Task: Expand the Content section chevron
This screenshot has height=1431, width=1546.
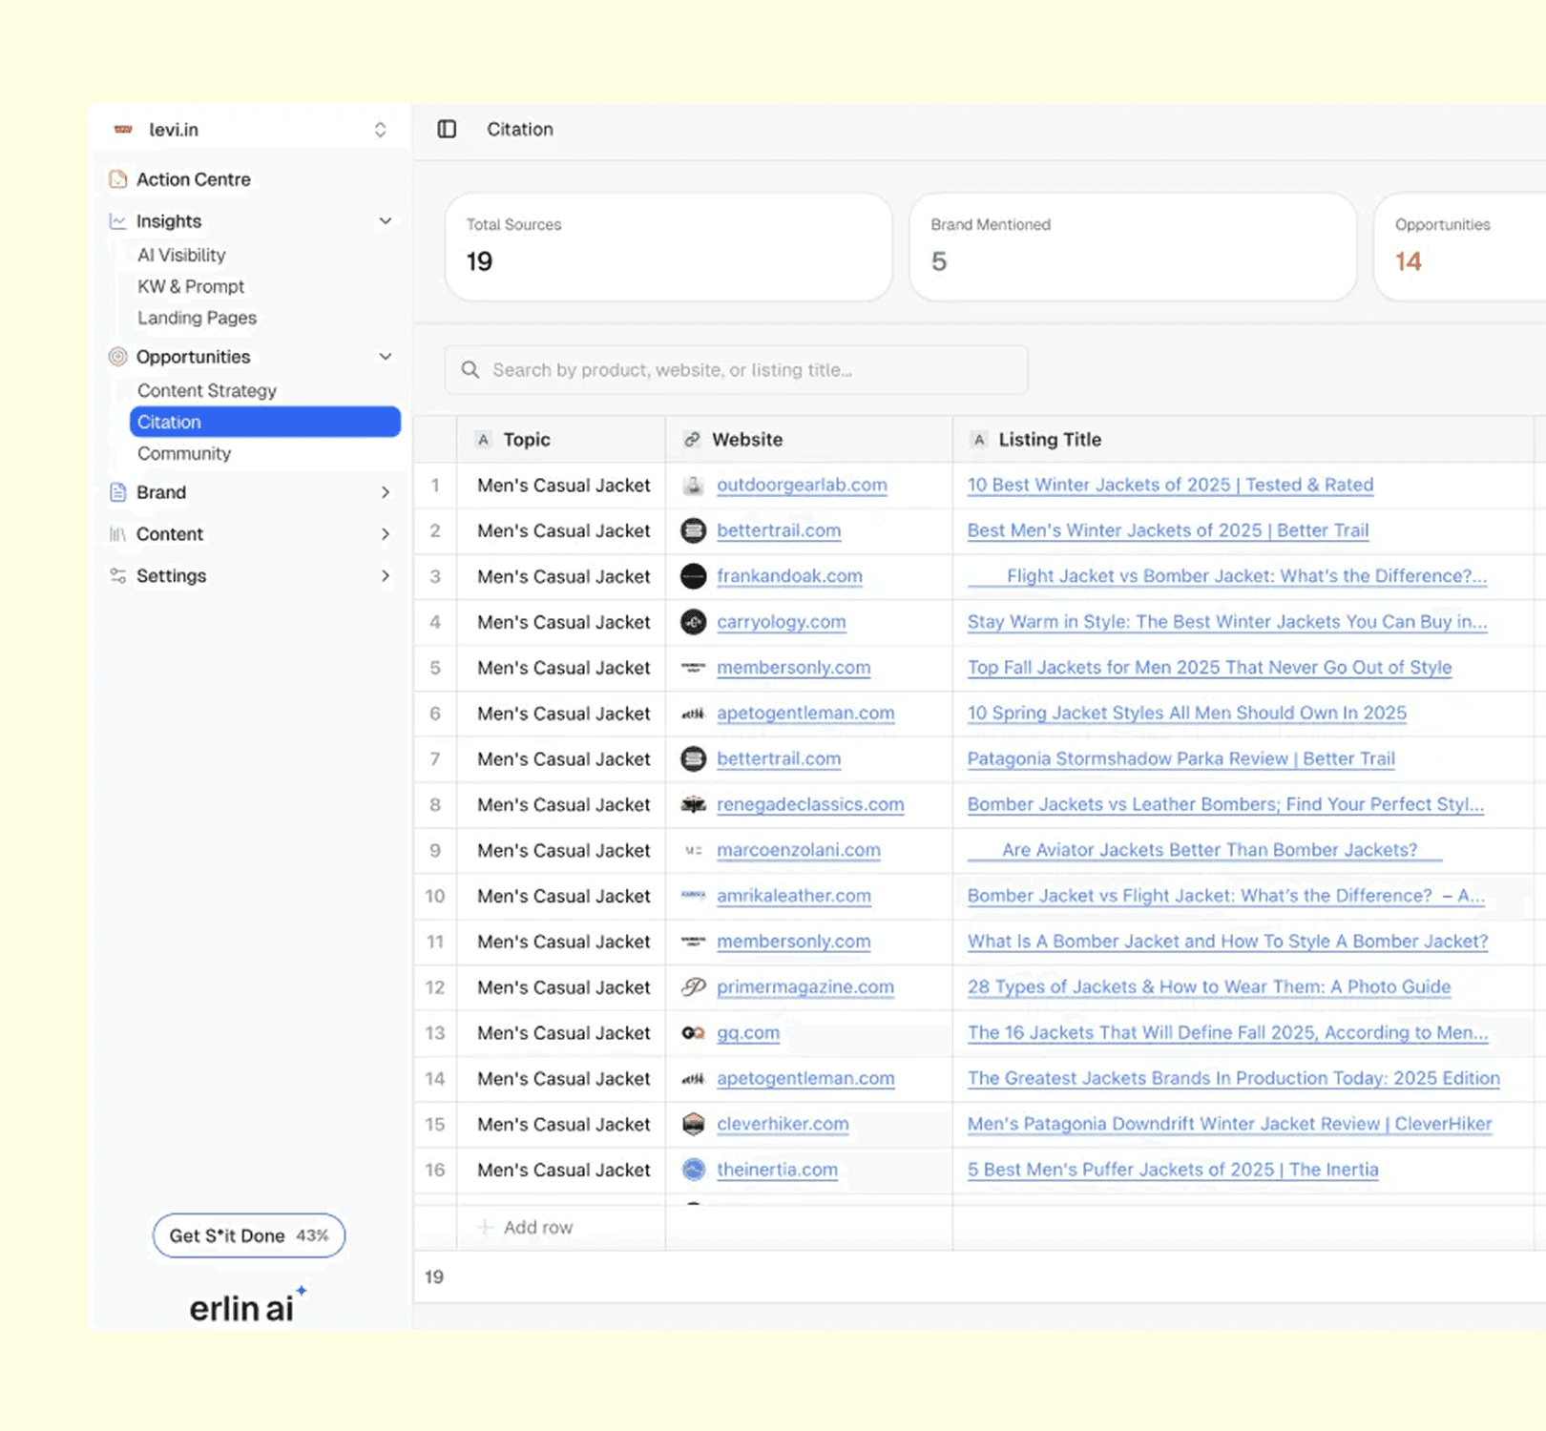Action: click(x=386, y=534)
